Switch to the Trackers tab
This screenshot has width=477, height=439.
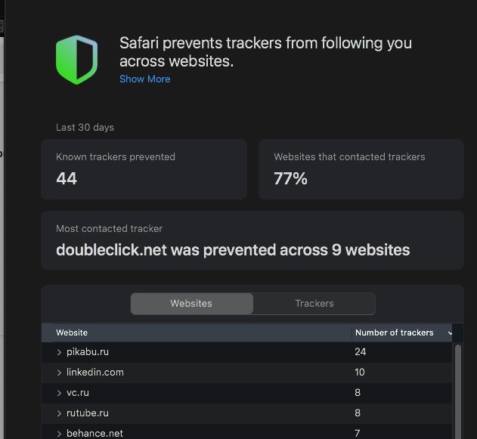(x=314, y=304)
